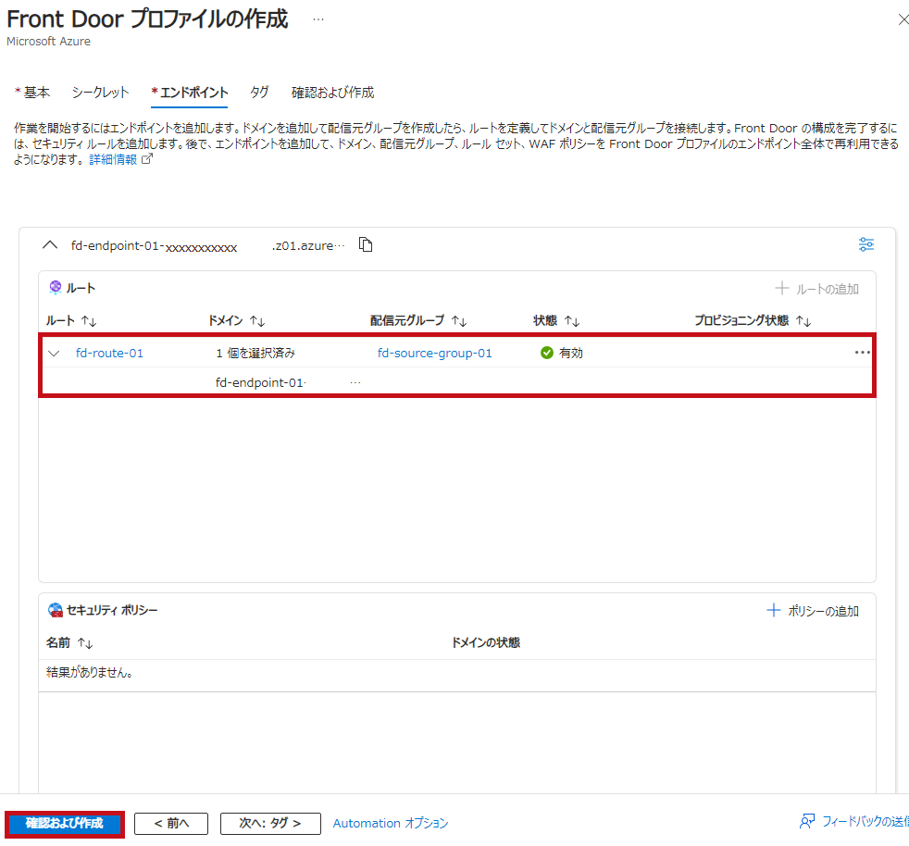The image size is (909, 846).
Task: Sort by the 状態 column arrows
Action: click(572, 320)
